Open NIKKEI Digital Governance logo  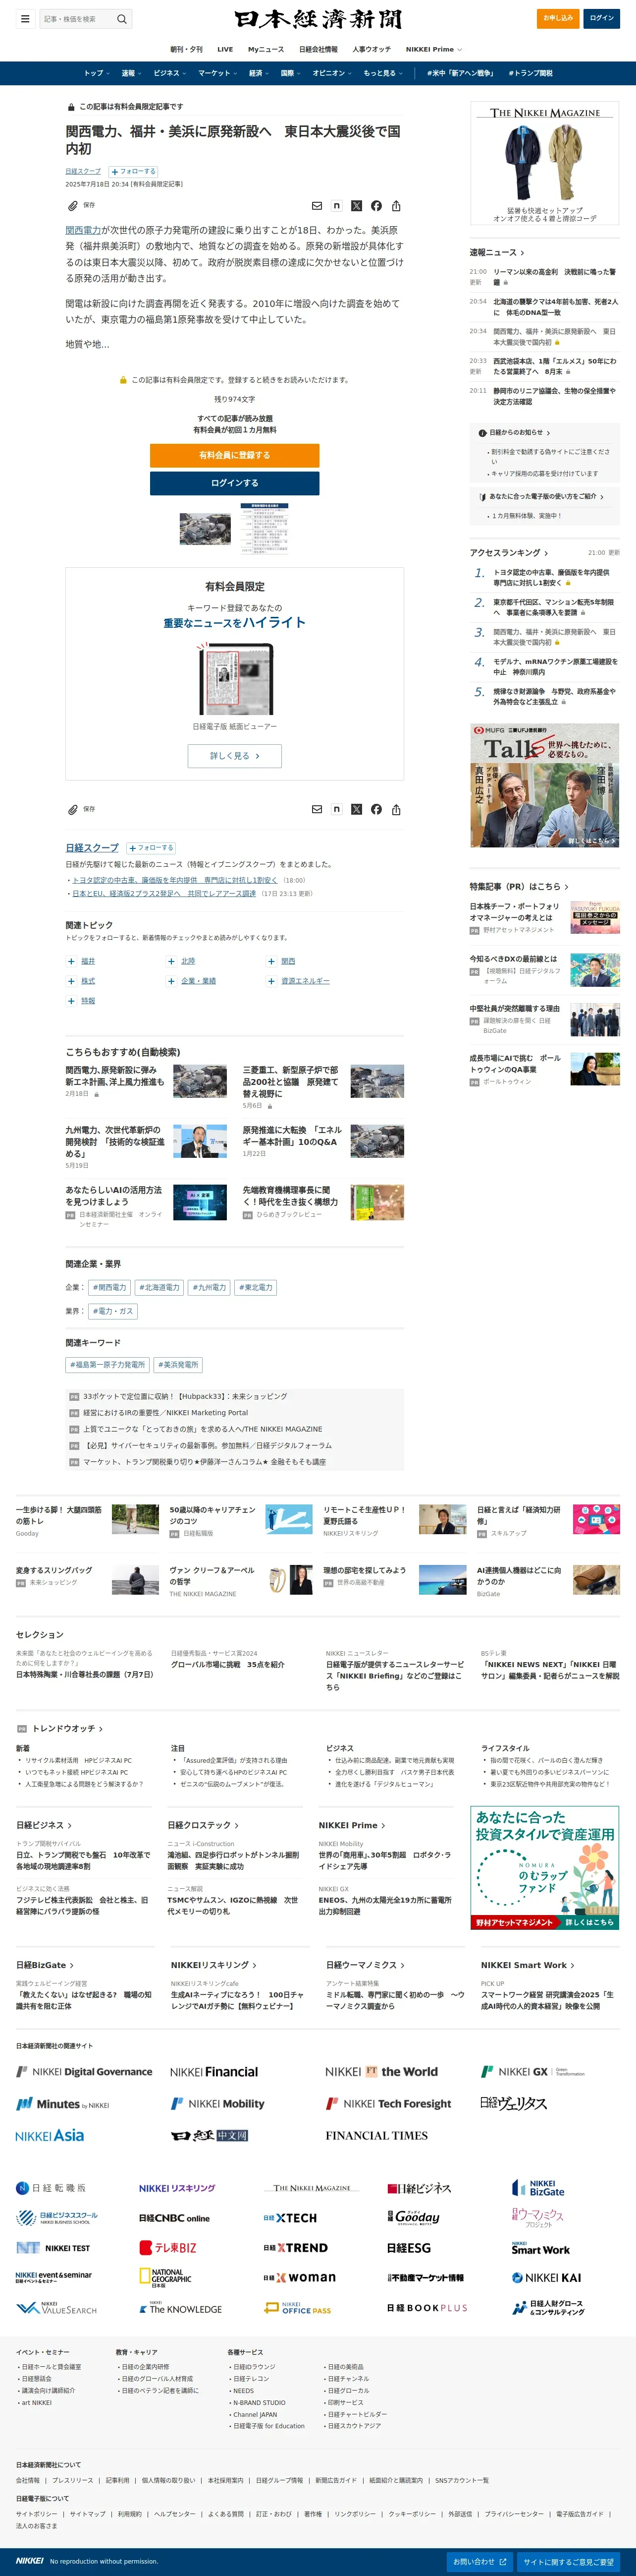tap(84, 2072)
